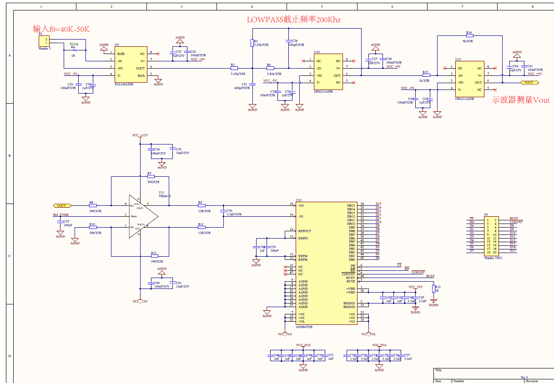Image resolution: width=554 pixels, height=383 pixels.
Task: Click the red 示波器测量Vout annotation
Action: [x=521, y=100]
